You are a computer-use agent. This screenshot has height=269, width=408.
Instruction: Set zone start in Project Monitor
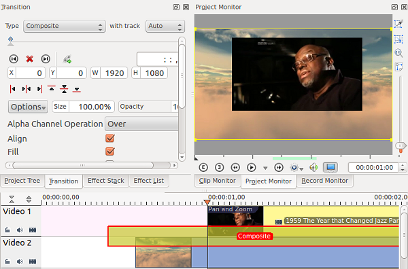click(203, 167)
